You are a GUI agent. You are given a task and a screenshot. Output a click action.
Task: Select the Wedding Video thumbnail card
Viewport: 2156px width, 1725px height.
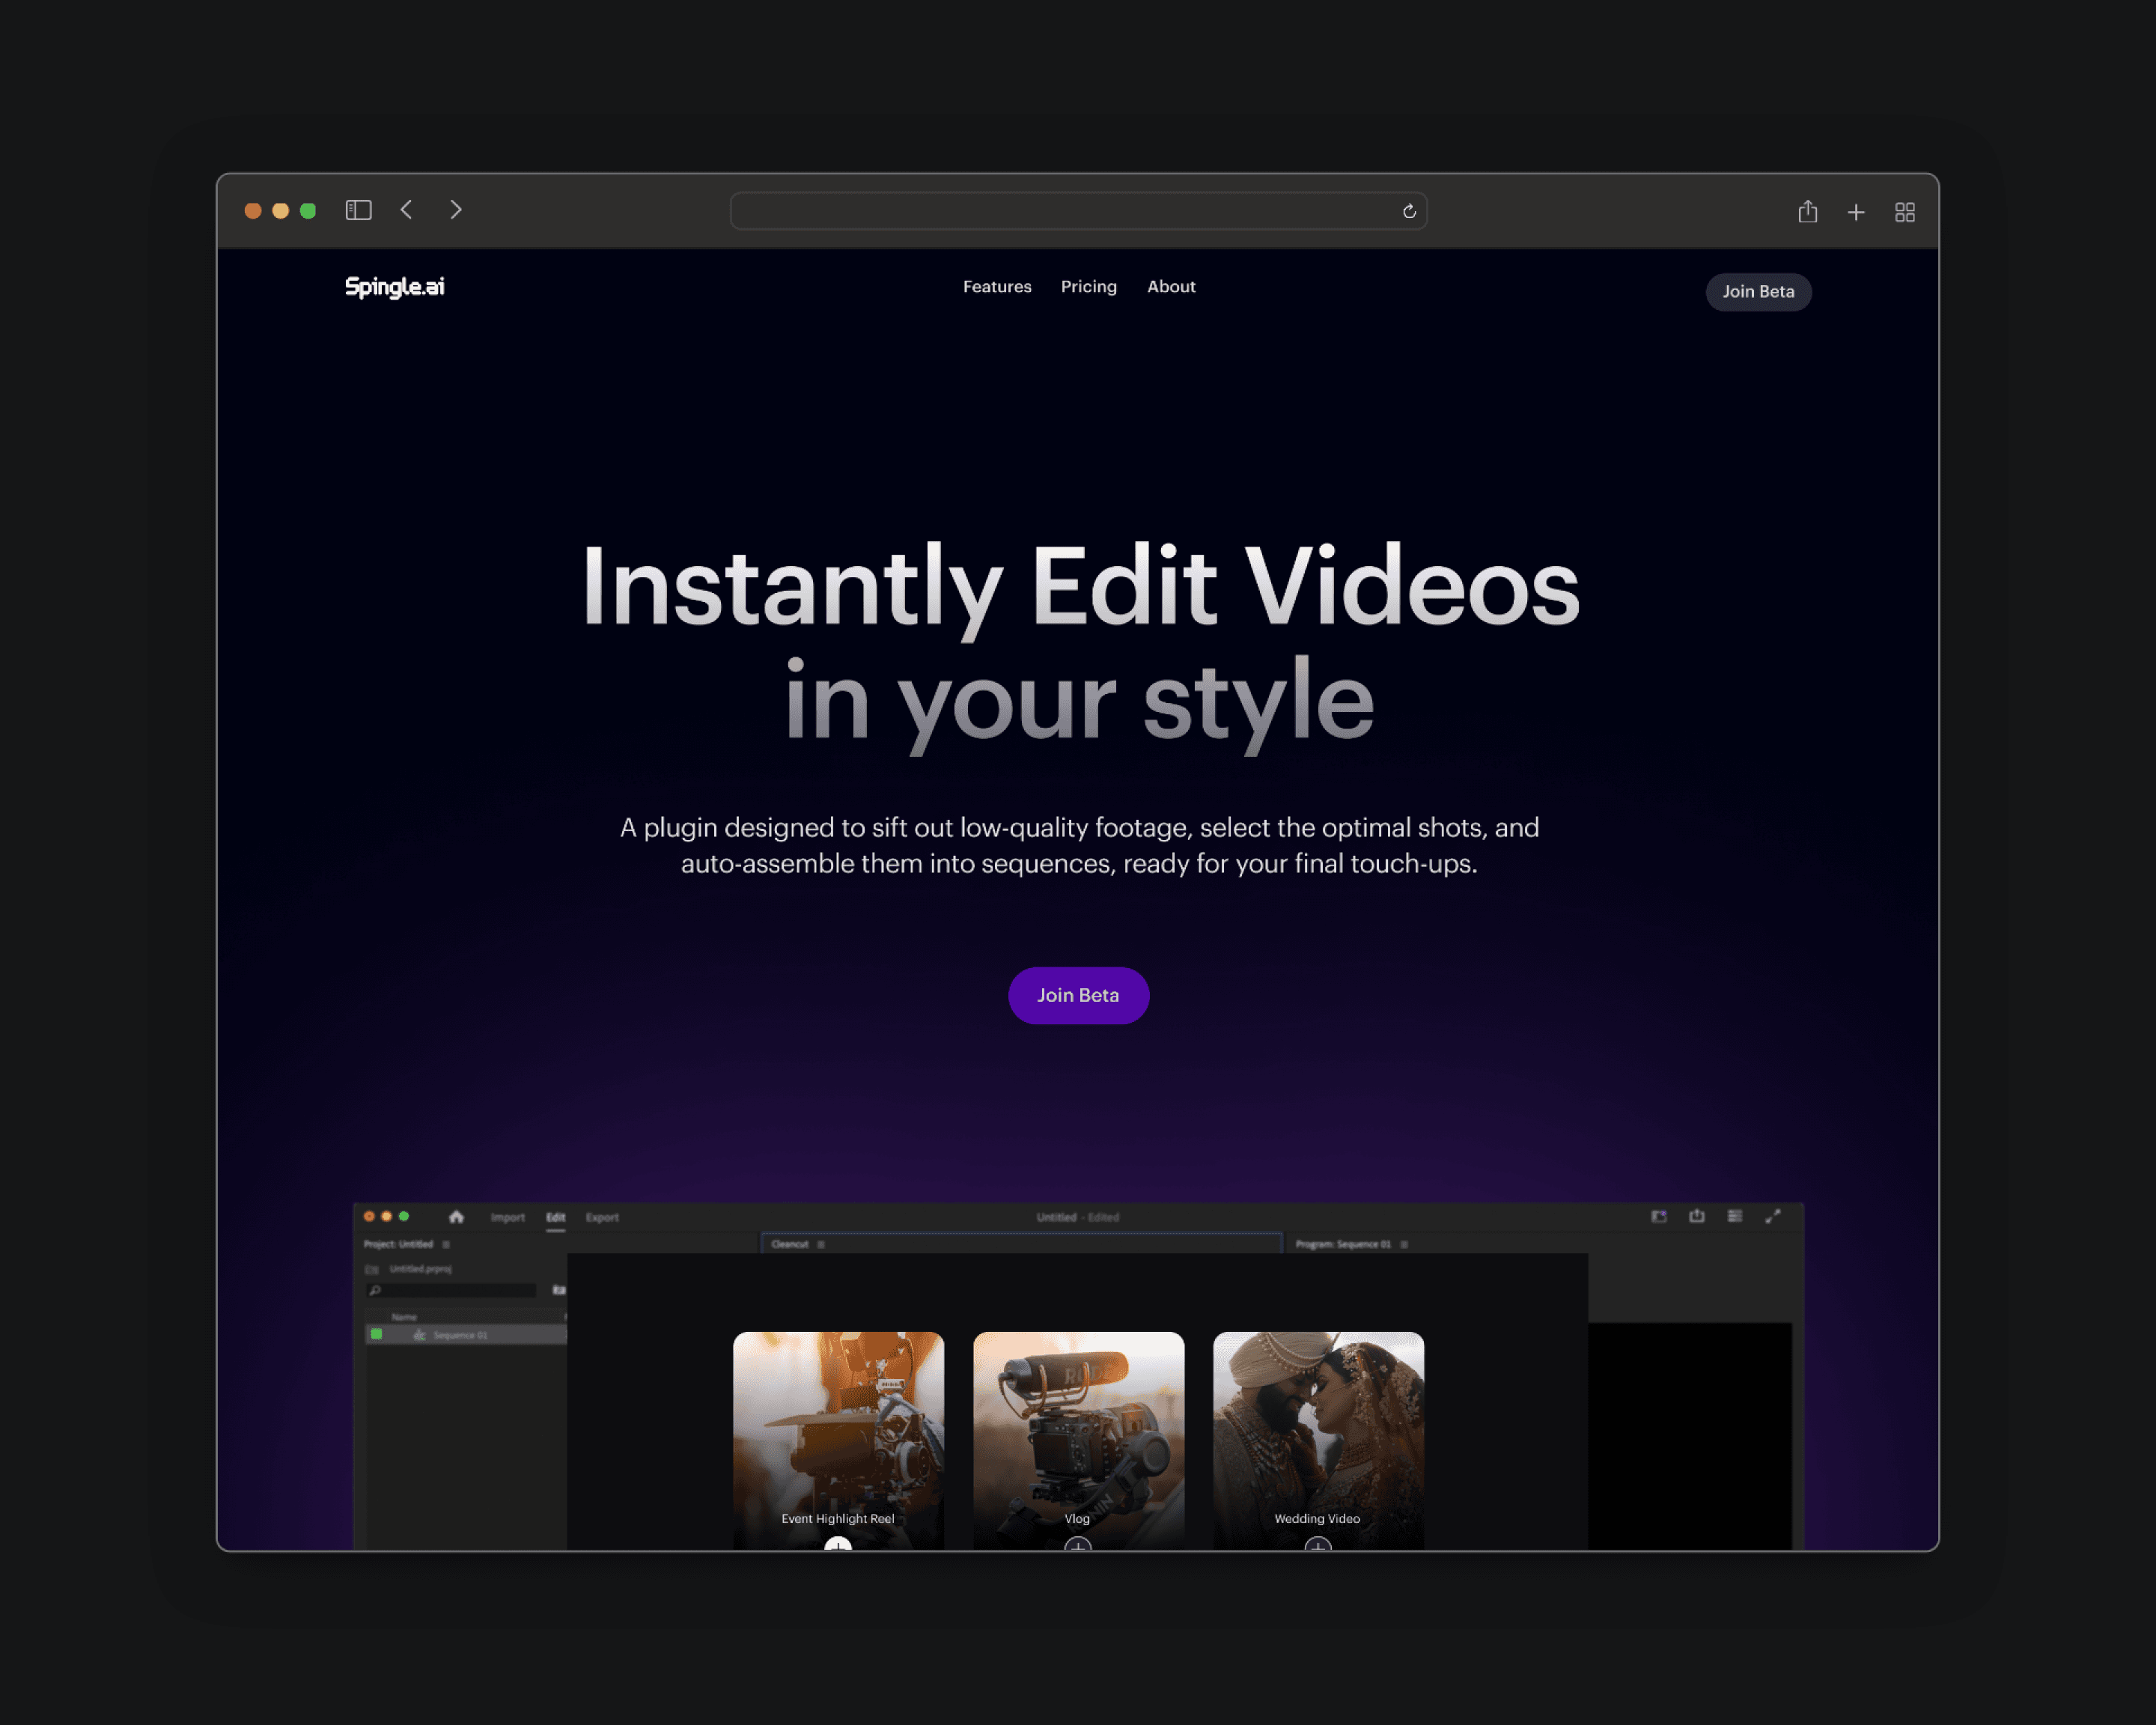tap(1318, 1440)
